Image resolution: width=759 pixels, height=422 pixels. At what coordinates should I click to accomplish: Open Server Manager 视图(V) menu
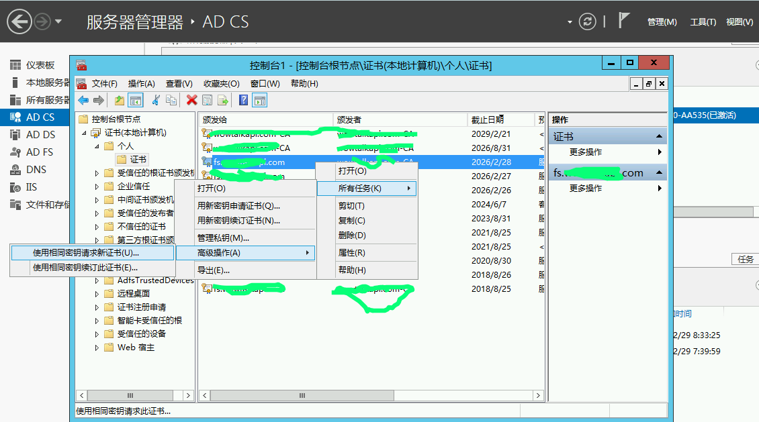739,21
